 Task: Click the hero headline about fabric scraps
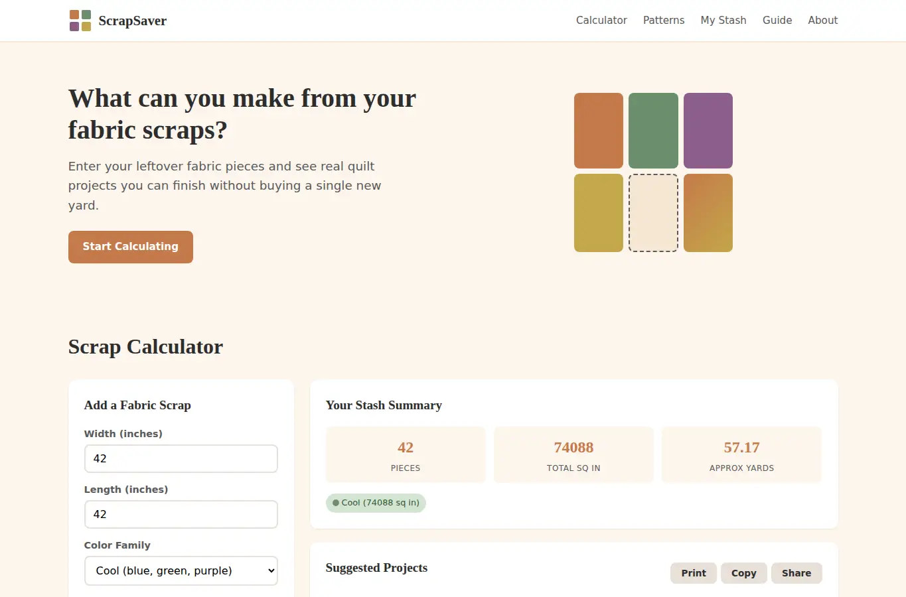point(242,114)
